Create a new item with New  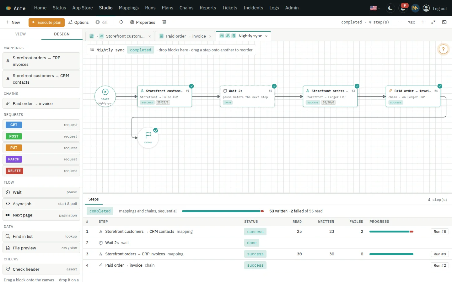click(13, 22)
